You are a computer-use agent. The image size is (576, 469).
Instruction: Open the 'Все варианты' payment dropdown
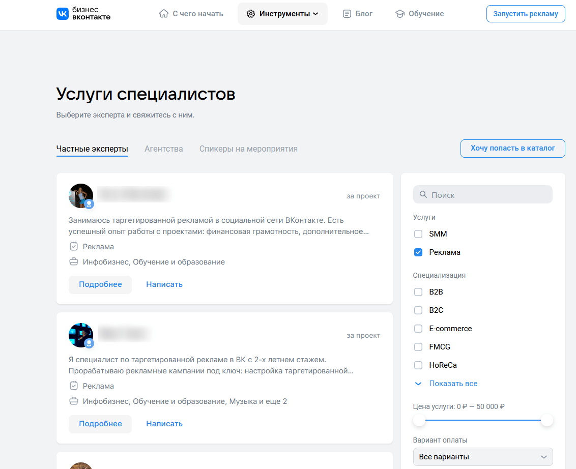482,457
